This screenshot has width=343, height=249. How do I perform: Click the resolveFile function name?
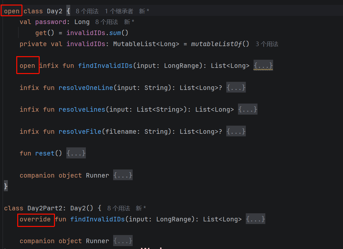(x=80, y=131)
